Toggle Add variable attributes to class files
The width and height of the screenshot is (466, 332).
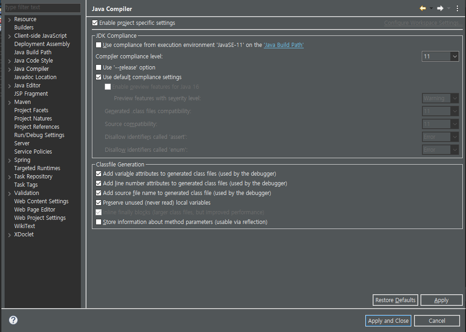(x=98, y=174)
